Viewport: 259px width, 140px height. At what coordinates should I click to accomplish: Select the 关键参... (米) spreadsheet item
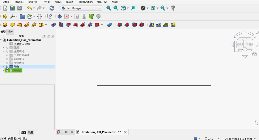22,44
